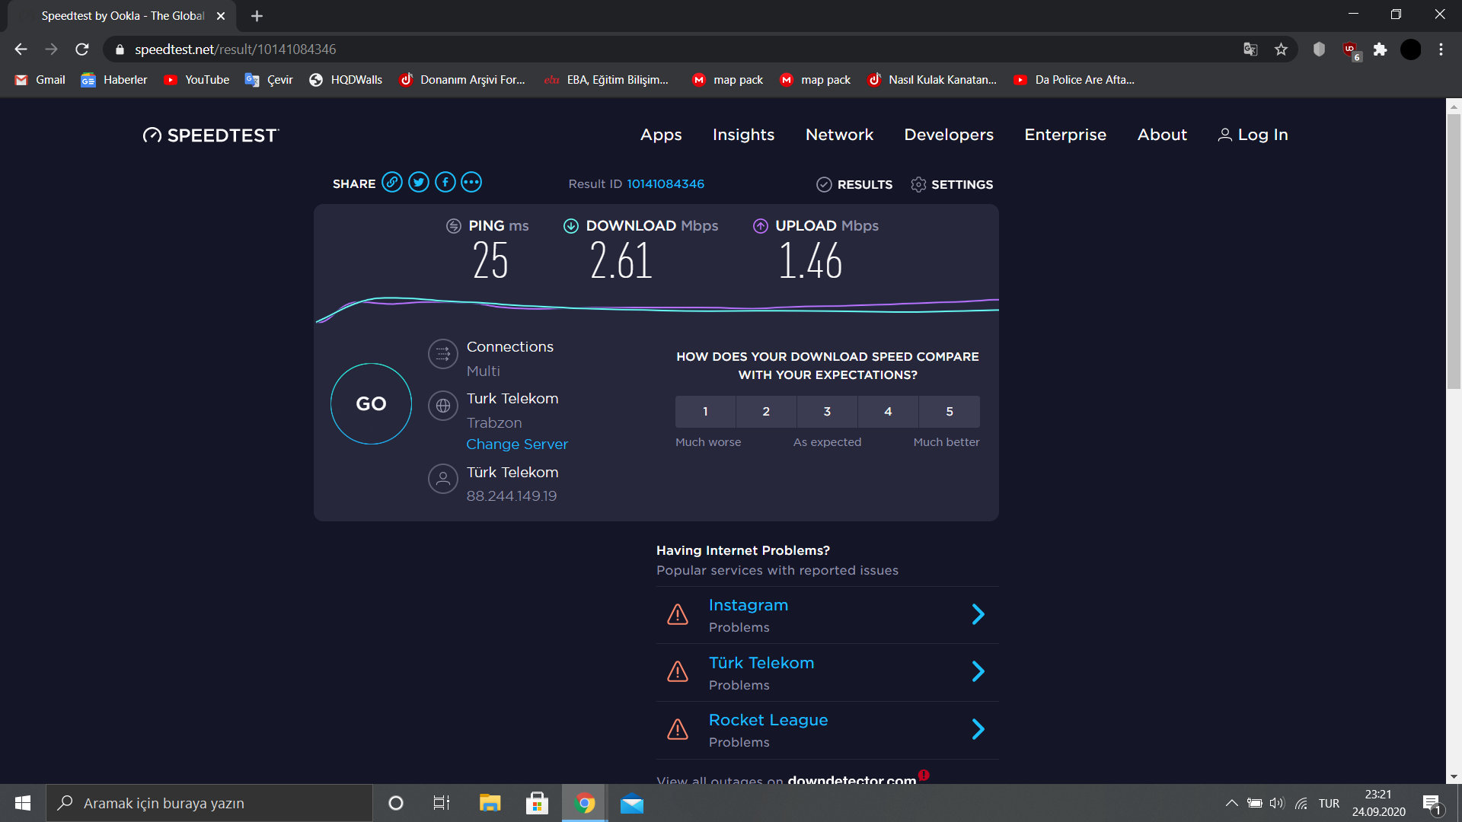
Task: Click the Speedtest logo
Action: click(211, 135)
